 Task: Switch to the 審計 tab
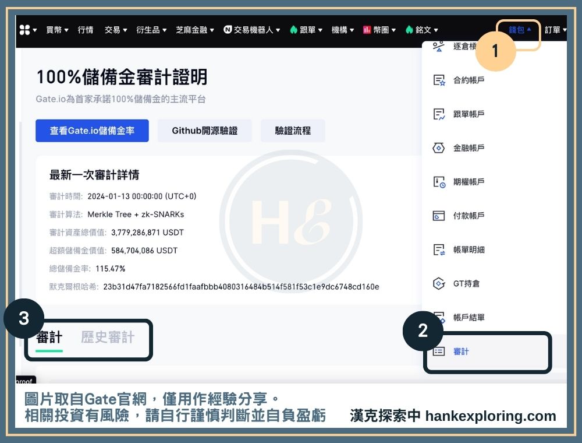point(49,337)
